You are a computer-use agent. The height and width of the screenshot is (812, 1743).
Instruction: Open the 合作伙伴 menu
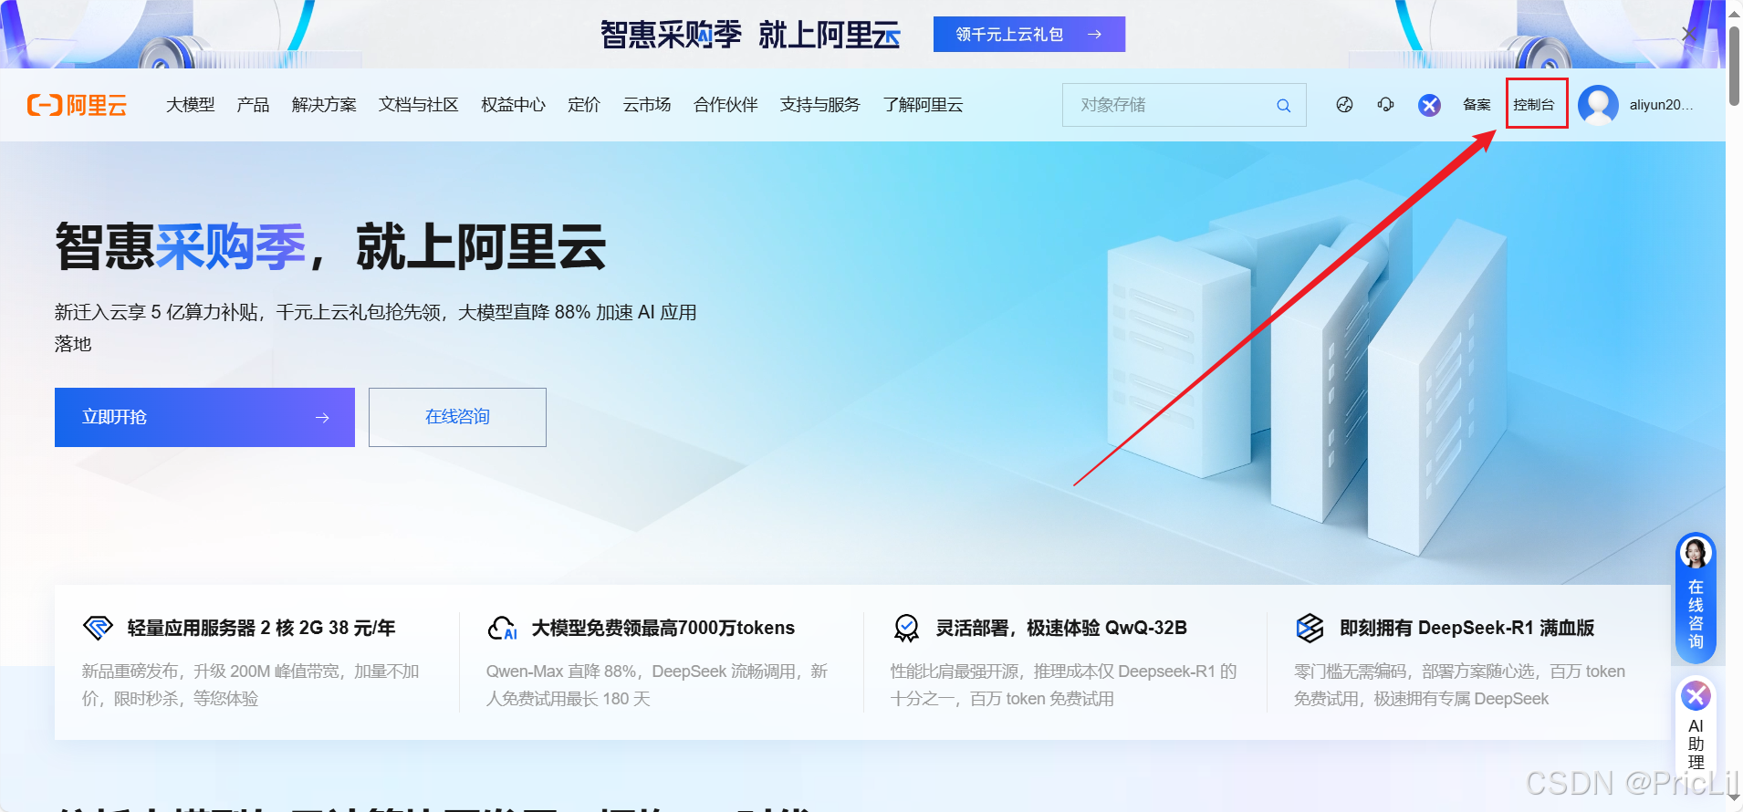pyautogui.click(x=725, y=105)
